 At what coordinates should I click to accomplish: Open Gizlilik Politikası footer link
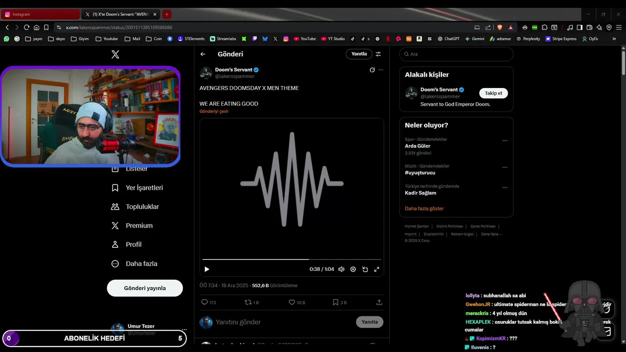(449, 226)
